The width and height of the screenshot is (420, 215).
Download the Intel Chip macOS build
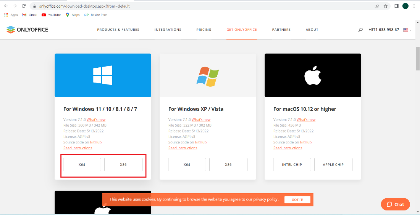292,164
